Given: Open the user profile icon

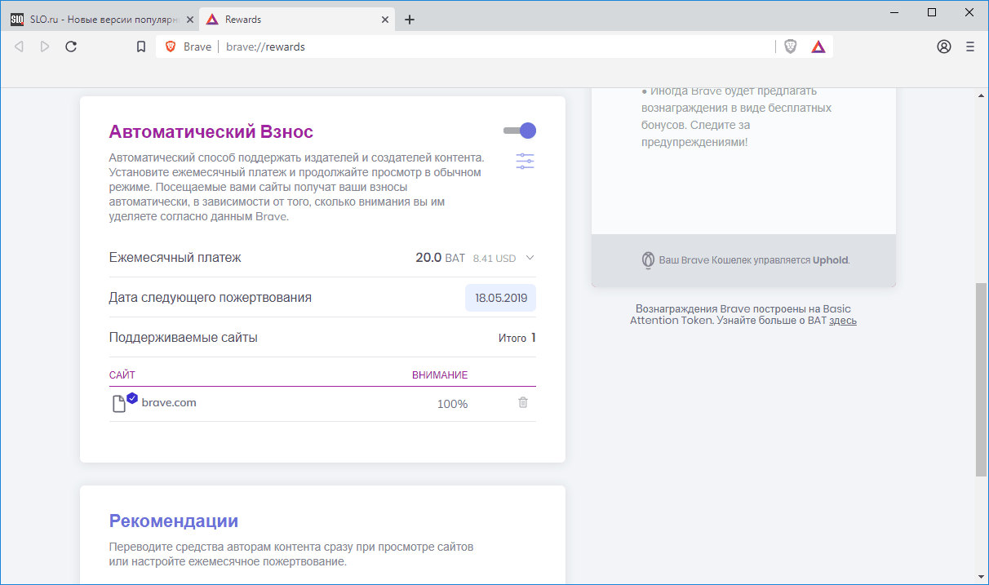Looking at the screenshot, I should click(x=944, y=47).
